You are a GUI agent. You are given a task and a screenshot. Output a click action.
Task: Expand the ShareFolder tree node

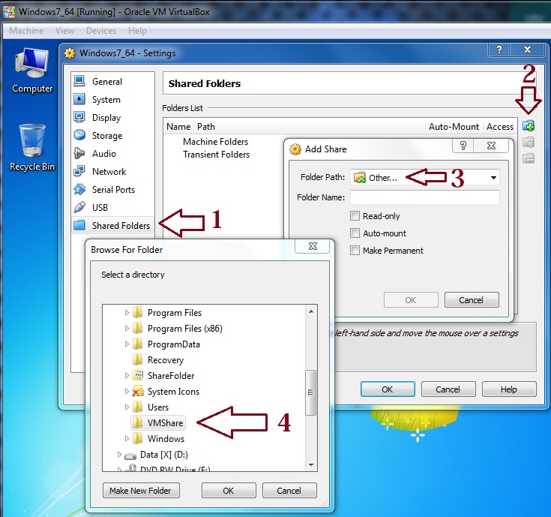tap(127, 376)
